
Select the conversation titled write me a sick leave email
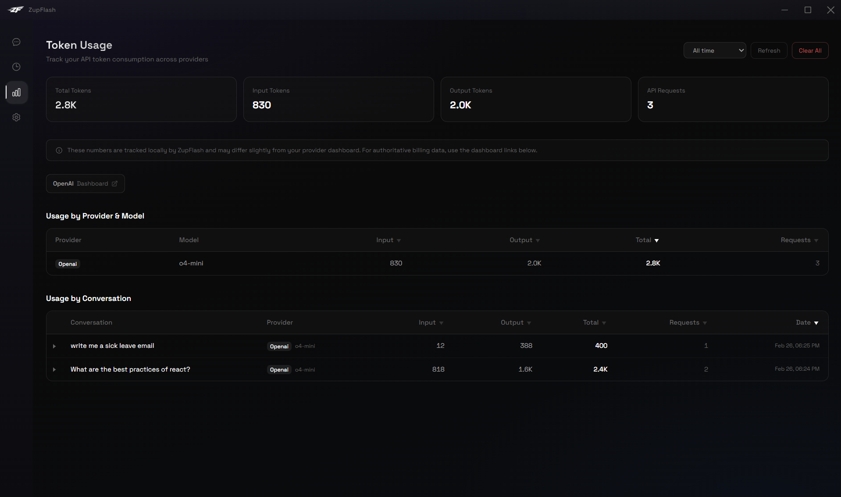click(x=112, y=346)
